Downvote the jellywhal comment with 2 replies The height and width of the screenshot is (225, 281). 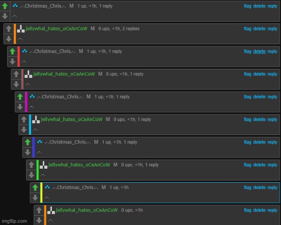[x=9, y=39]
